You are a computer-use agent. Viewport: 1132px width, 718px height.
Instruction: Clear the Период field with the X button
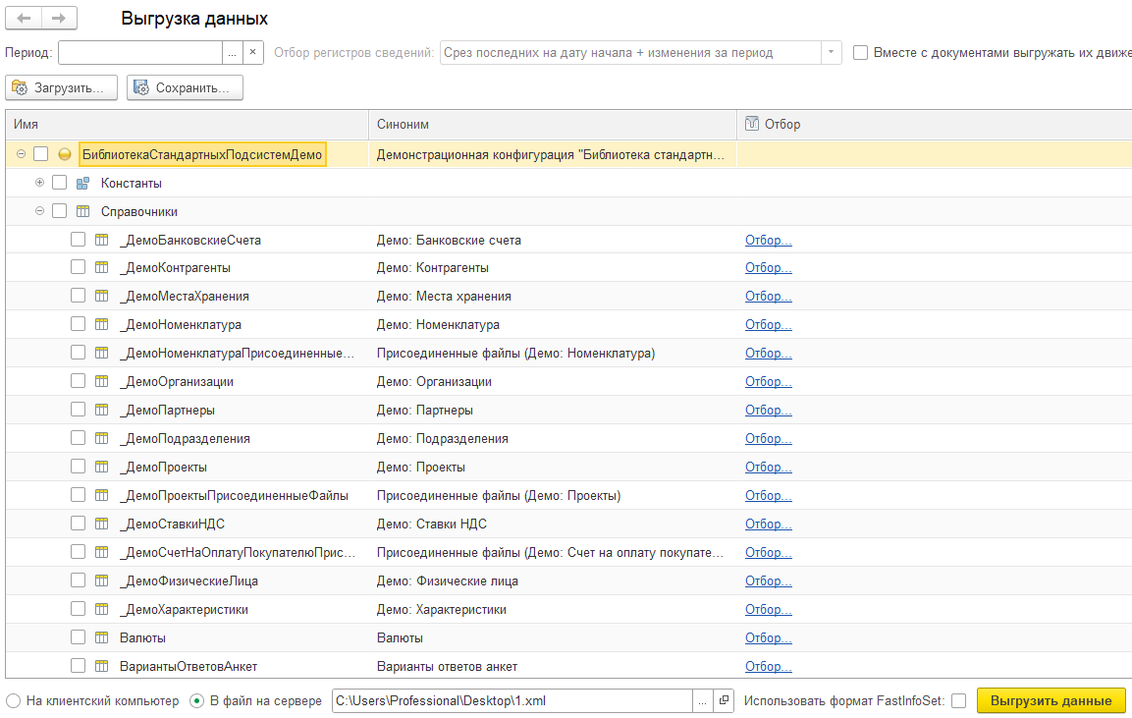click(x=252, y=53)
